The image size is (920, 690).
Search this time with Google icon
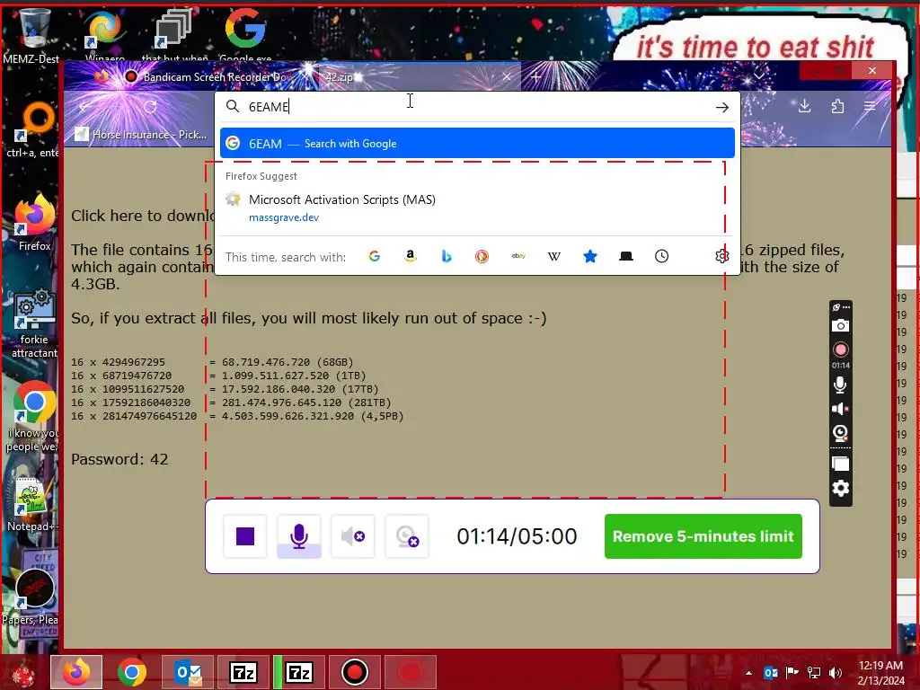point(375,256)
